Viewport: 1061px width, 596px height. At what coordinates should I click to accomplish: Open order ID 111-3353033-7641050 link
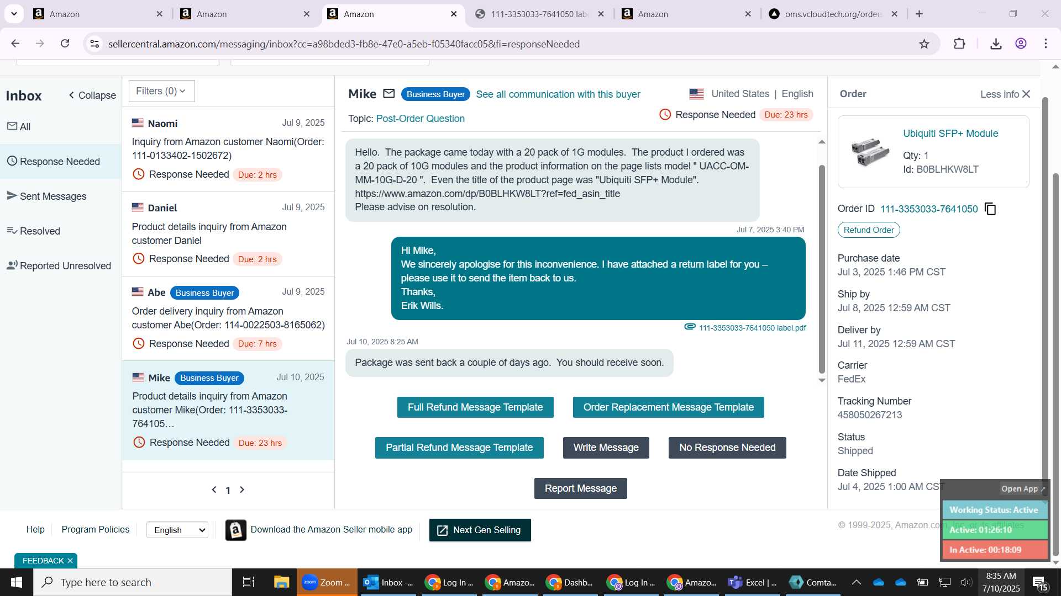tap(929, 209)
